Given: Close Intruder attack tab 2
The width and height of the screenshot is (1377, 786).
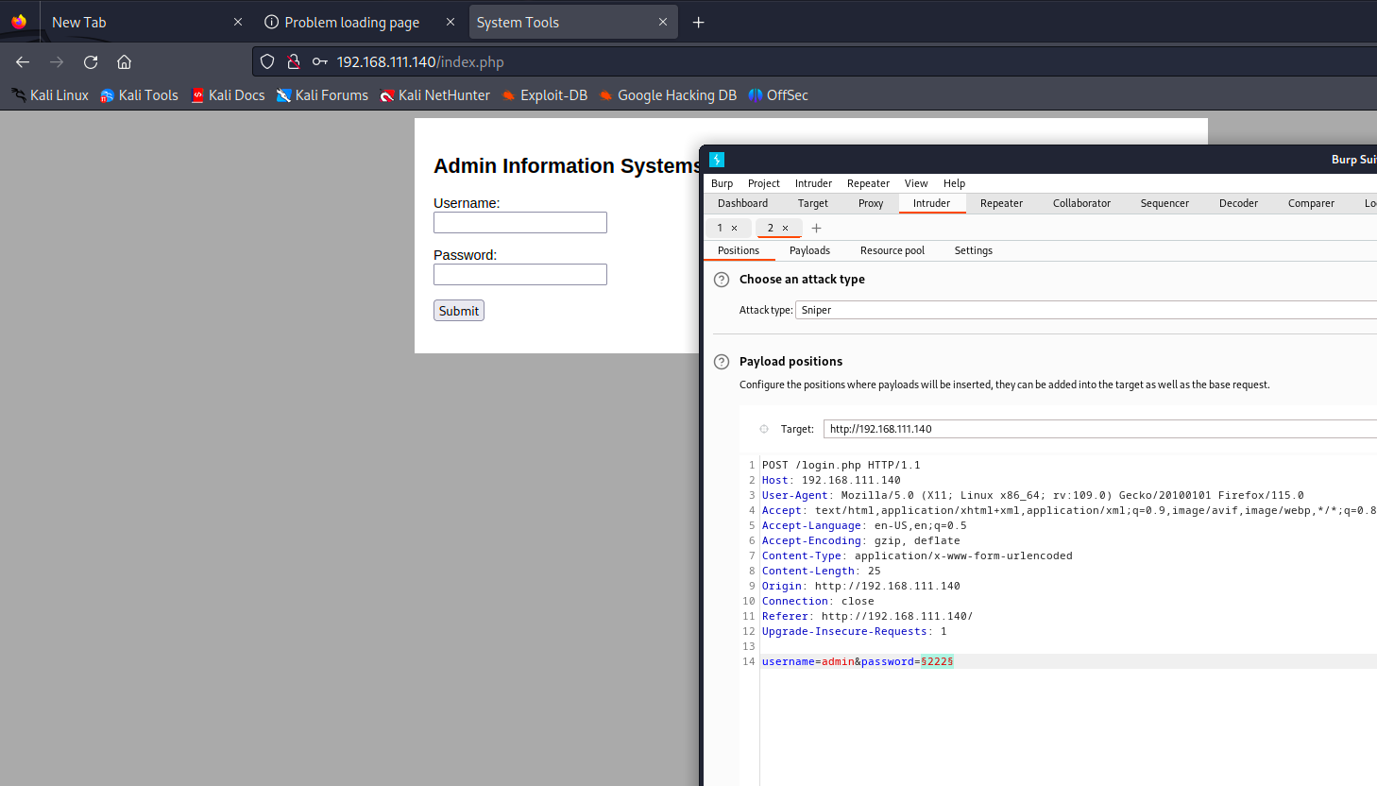Looking at the screenshot, I should pos(785,229).
